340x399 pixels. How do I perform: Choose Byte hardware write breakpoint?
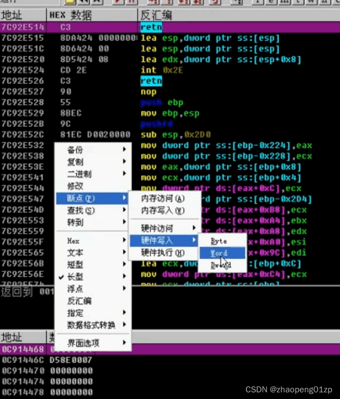223,241
